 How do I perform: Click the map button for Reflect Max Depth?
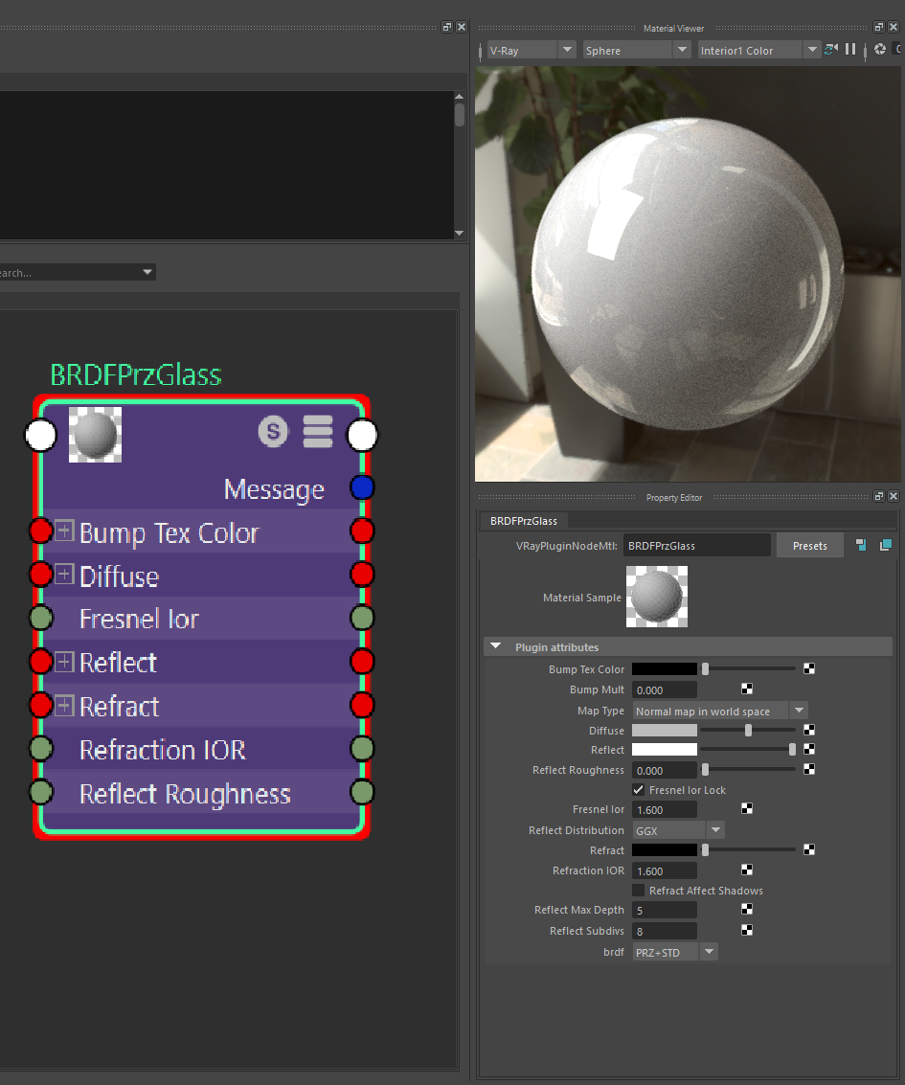(747, 909)
